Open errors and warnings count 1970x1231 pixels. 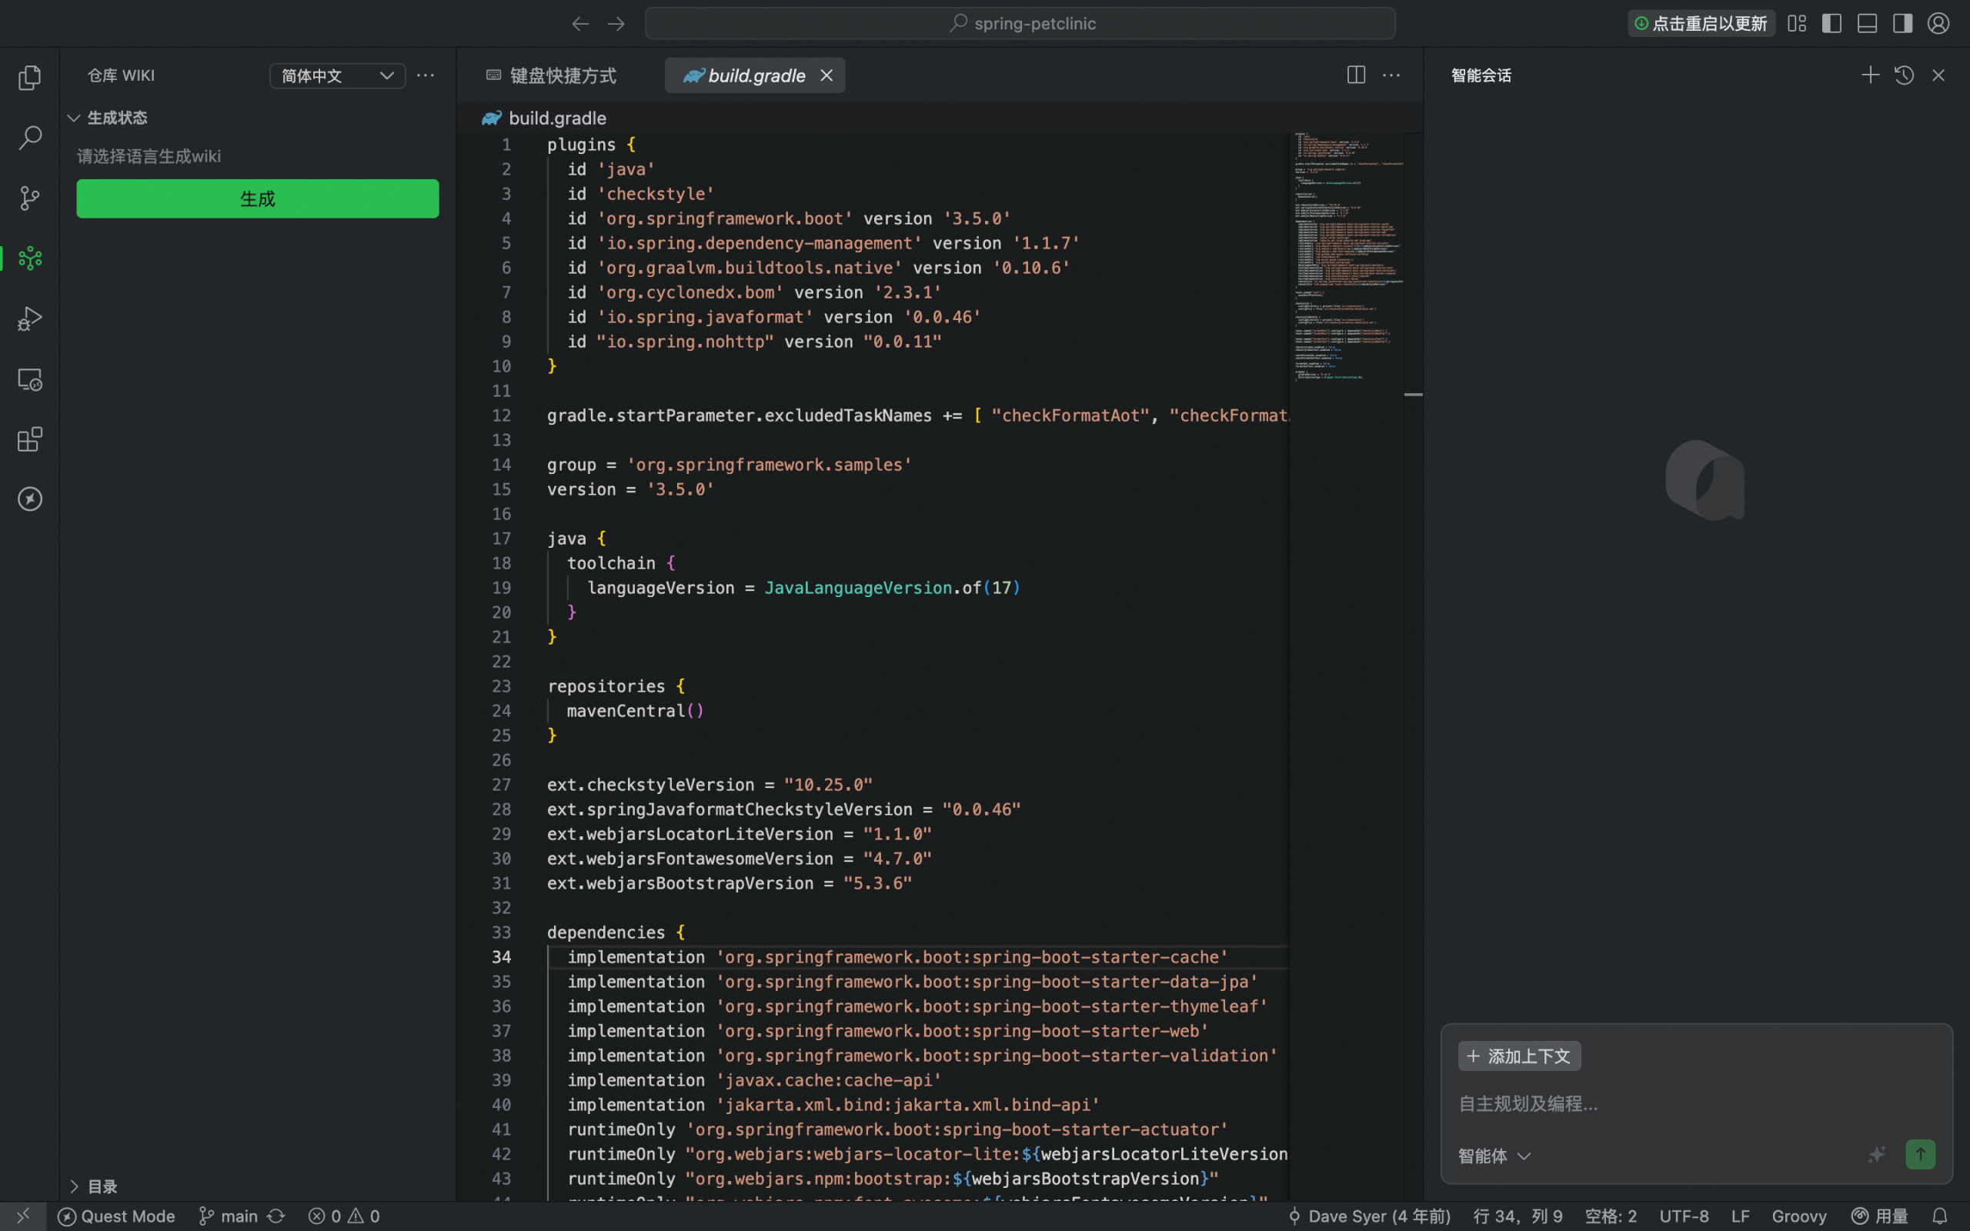[344, 1216]
